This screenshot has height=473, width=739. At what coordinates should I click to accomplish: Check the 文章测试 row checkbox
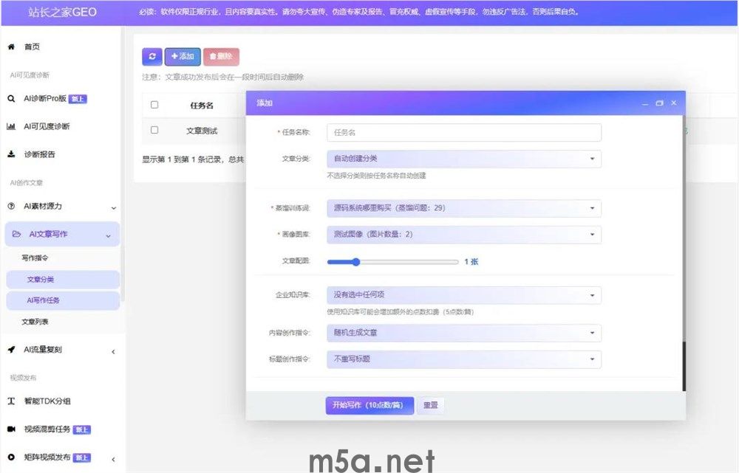[154, 129]
